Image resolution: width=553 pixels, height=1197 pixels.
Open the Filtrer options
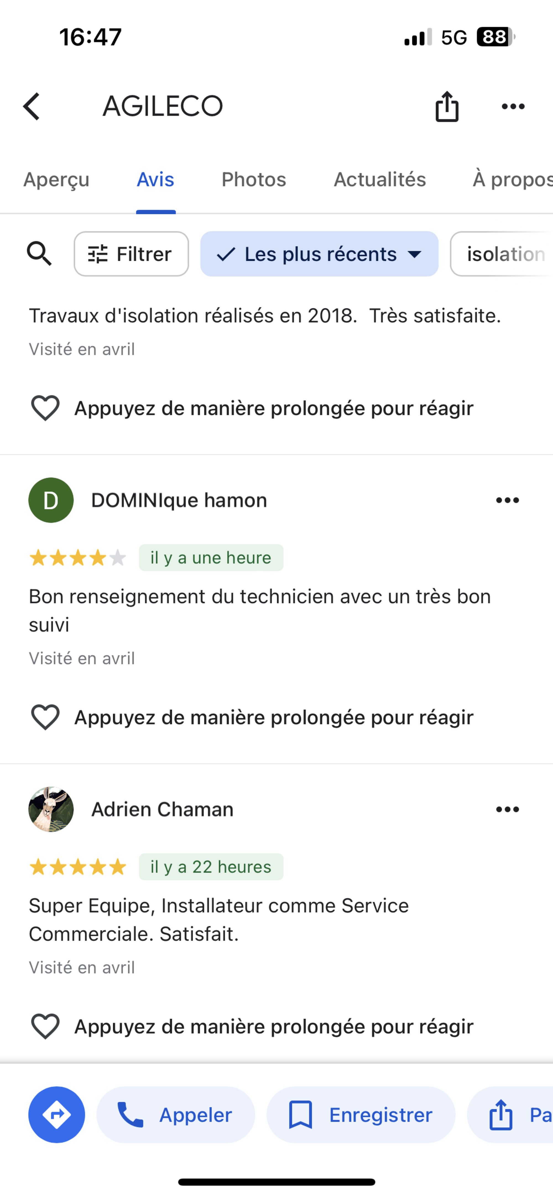[x=131, y=254]
